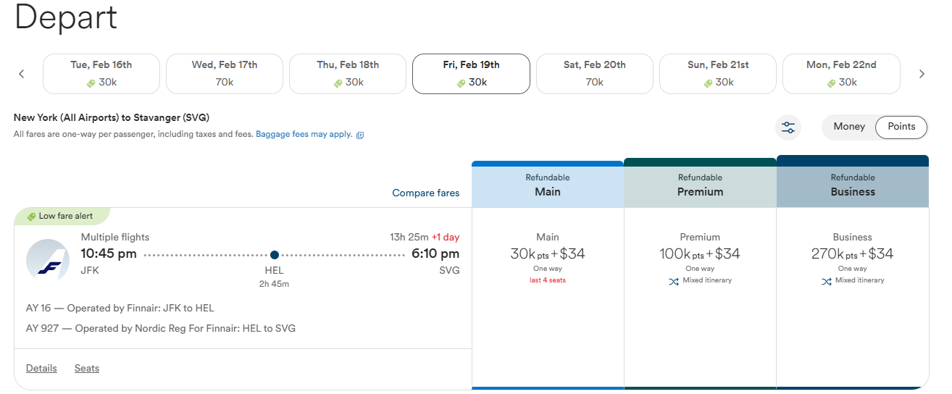This screenshot has width=952, height=394.
Task: Click 'AY 927 — Operated by Nordic Reg' line
Action: click(161, 328)
